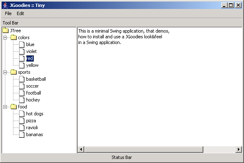
Task: Select the JTree root label
Action: pyautogui.click(x=15, y=31)
